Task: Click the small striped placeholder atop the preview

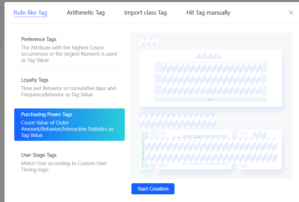Action: click(x=149, y=42)
